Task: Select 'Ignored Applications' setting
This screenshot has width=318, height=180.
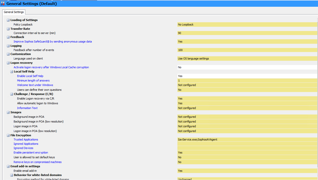Action: [x=26, y=144]
